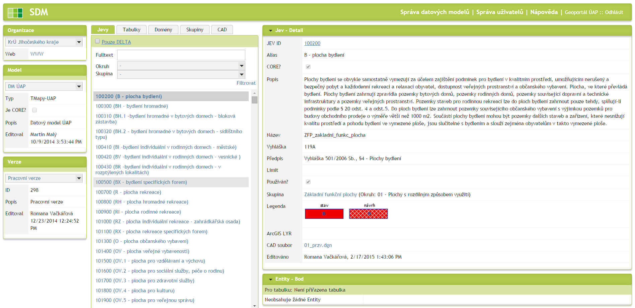Select 100420 BV bydlení vesnické

pyautogui.click(x=171, y=157)
